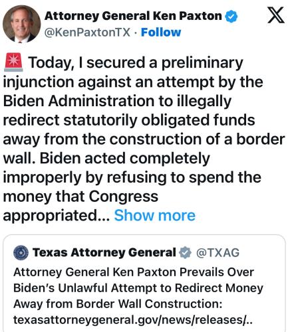Screen dimensions: 288x332
Task: Click 'redirect statutorily obligated funds' text line
Action: coord(129,120)
